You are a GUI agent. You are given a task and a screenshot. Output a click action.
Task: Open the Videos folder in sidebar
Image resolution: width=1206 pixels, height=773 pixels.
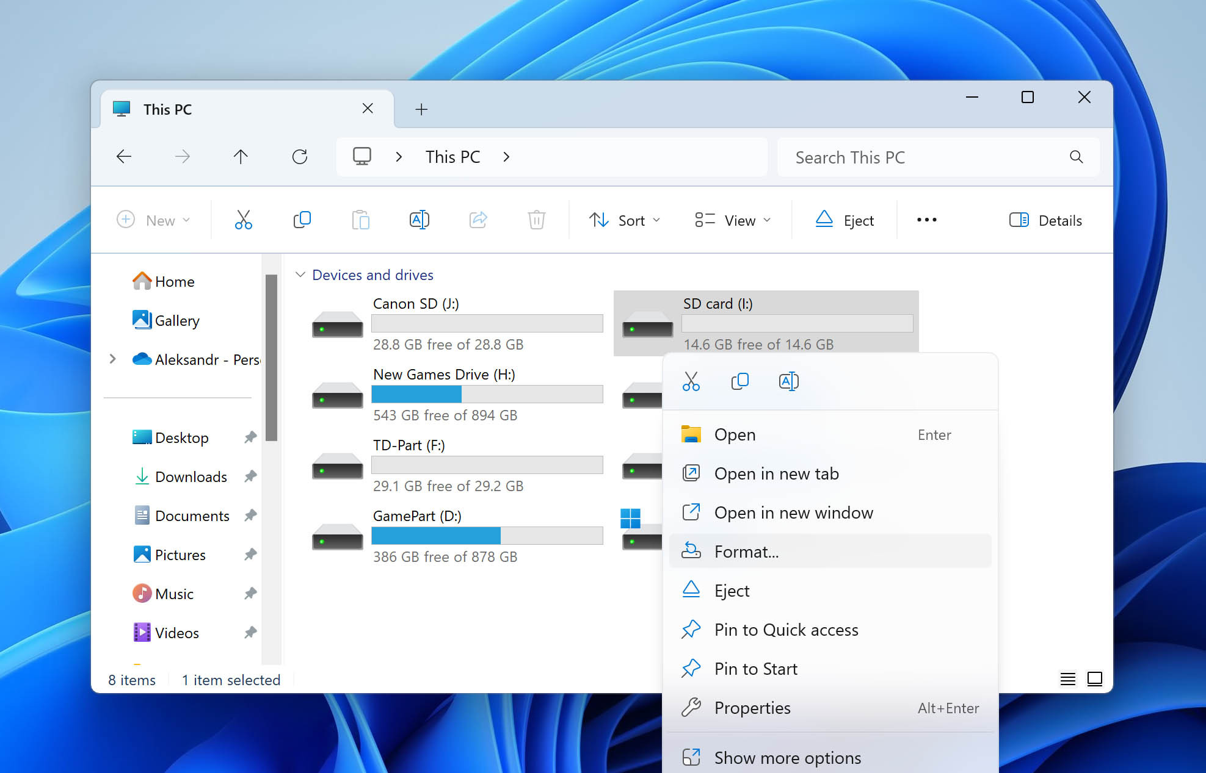(x=165, y=633)
